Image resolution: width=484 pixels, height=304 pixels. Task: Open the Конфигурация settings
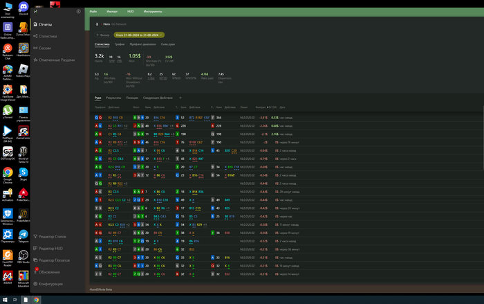[x=50, y=284]
